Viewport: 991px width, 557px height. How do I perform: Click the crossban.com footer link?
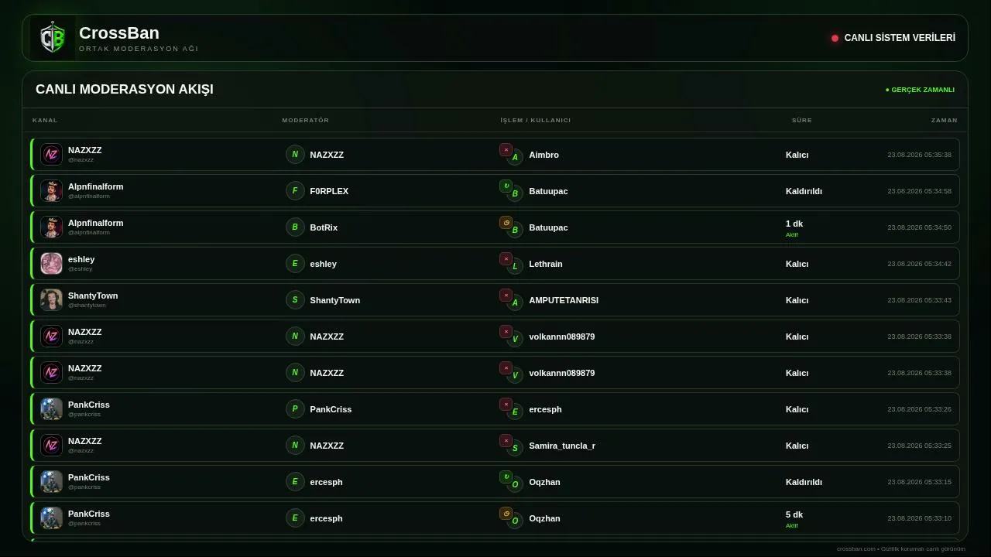coord(856,548)
